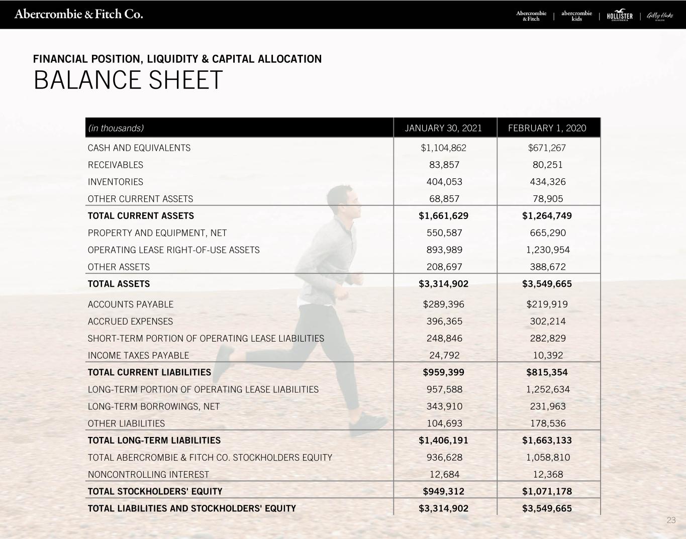Image resolution: width=686 pixels, height=539 pixels.
Task: Click right-of-use assets value 1,230,954
Action: pos(547,250)
